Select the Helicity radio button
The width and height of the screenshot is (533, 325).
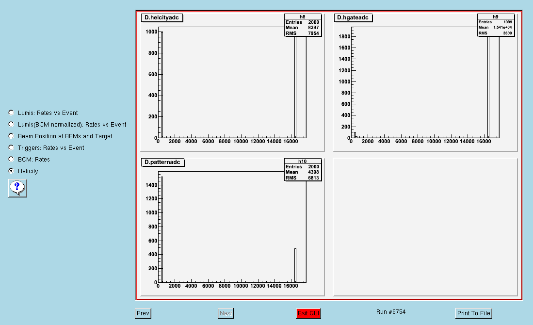coord(11,171)
